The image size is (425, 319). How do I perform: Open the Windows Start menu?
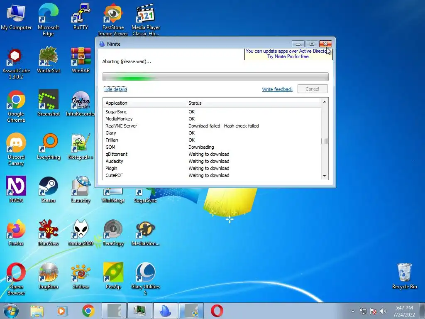[11, 311]
